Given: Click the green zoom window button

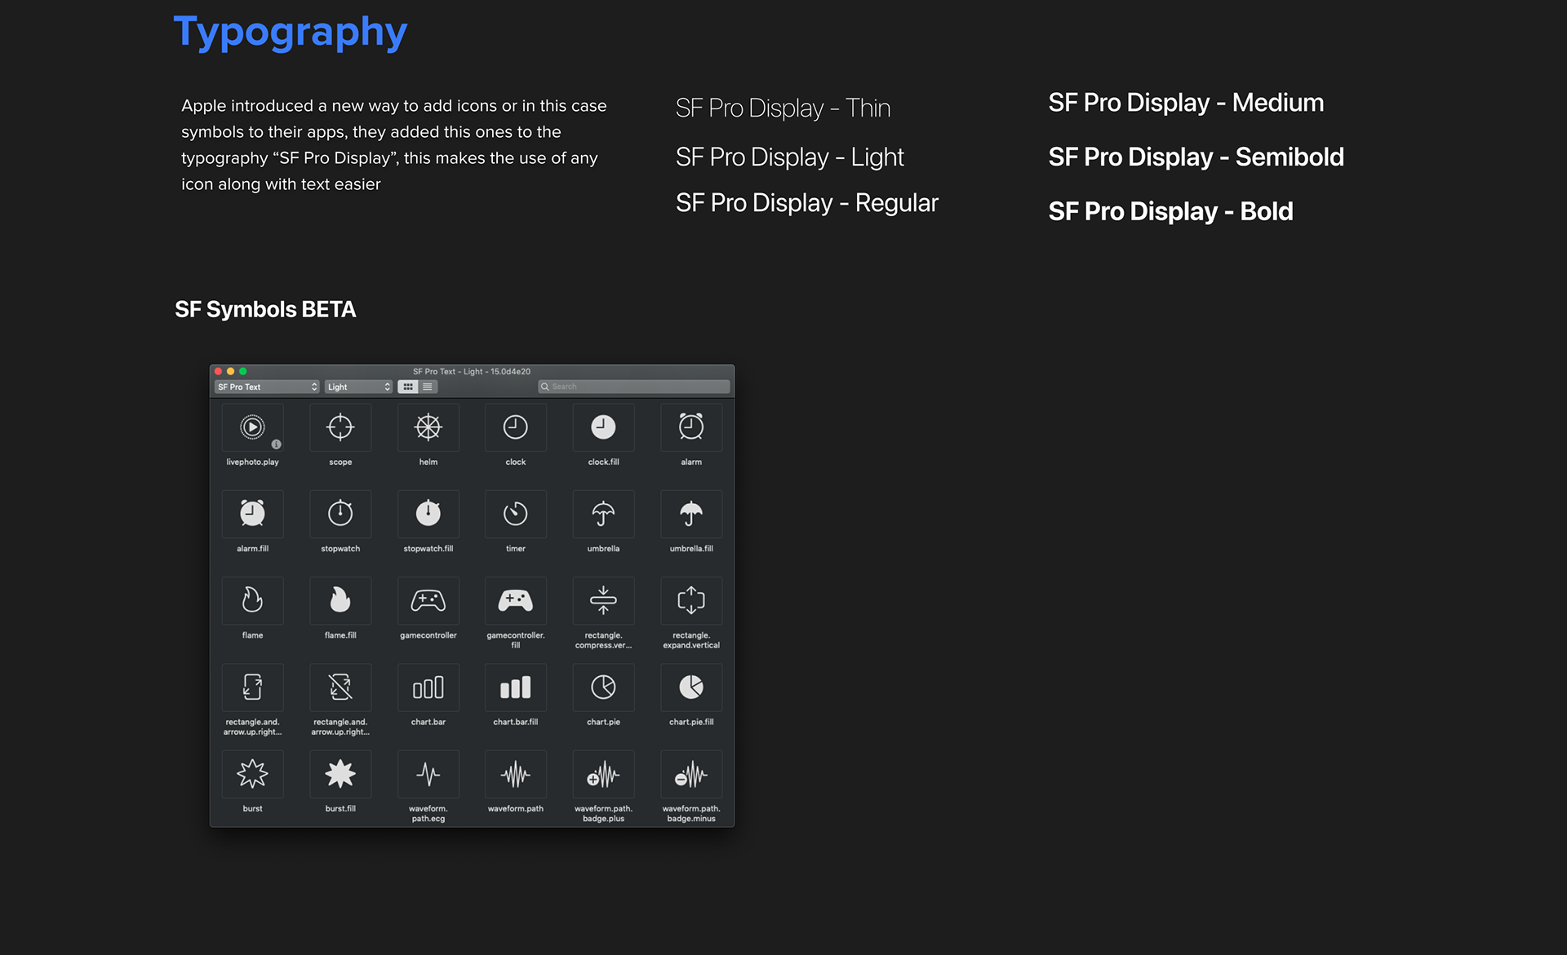Looking at the screenshot, I should click(243, 371).
